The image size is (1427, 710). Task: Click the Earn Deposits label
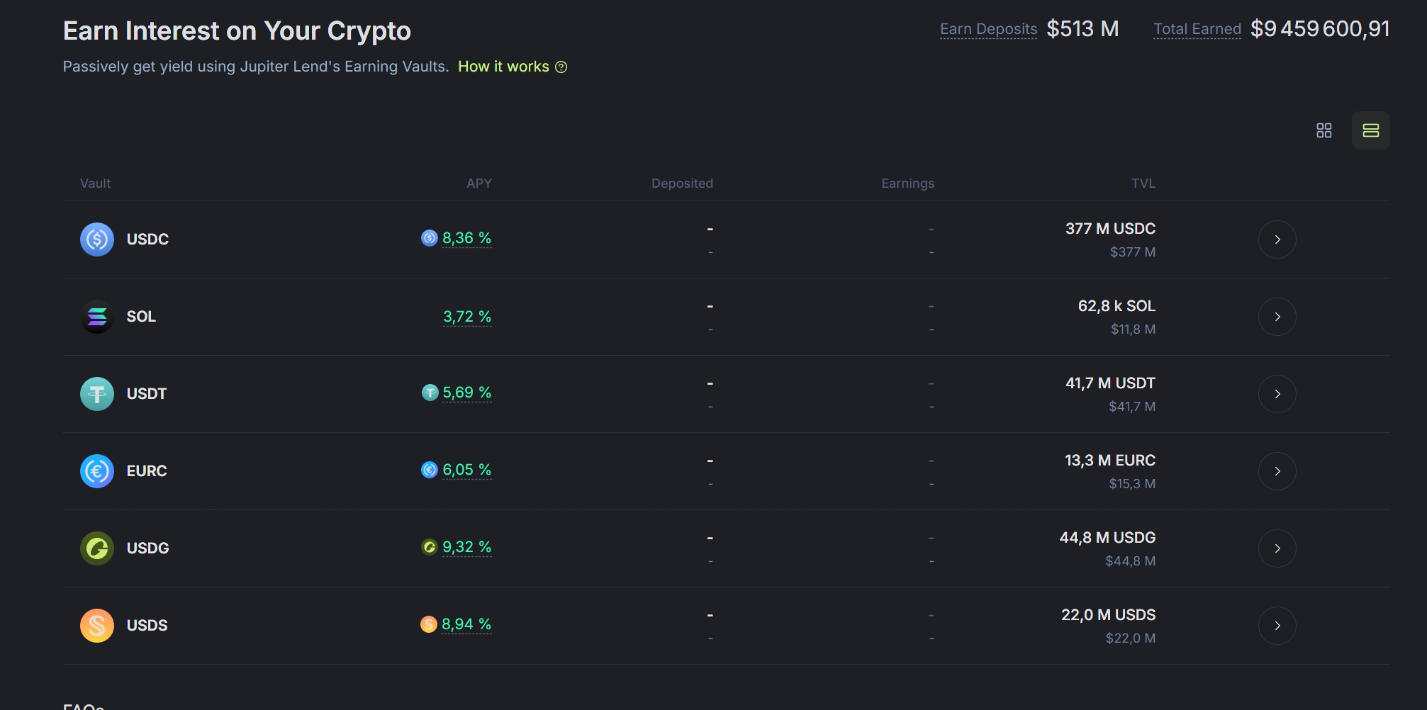(x=988, y=29)
